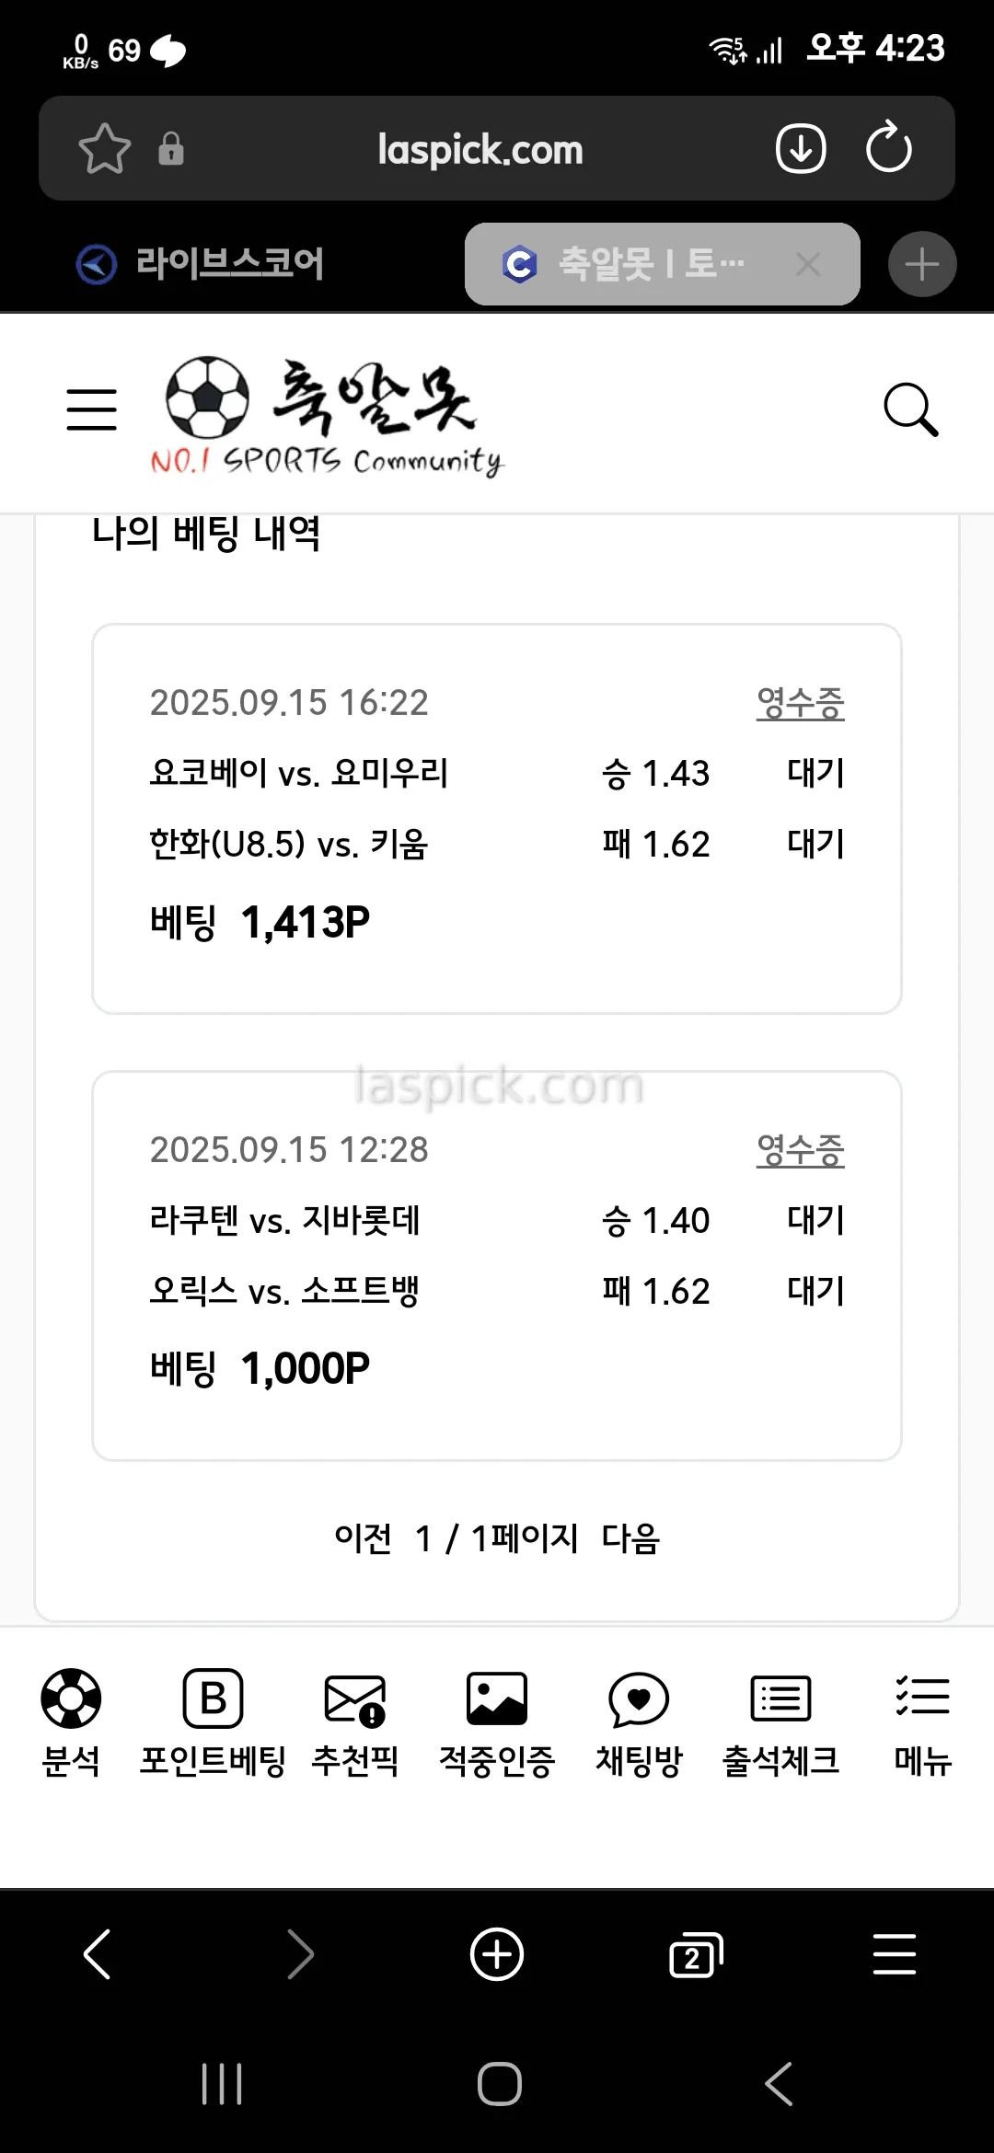Open the hamburger menu beside the site logo
This screenshot has width=994, height=2153.
(91, 409)
